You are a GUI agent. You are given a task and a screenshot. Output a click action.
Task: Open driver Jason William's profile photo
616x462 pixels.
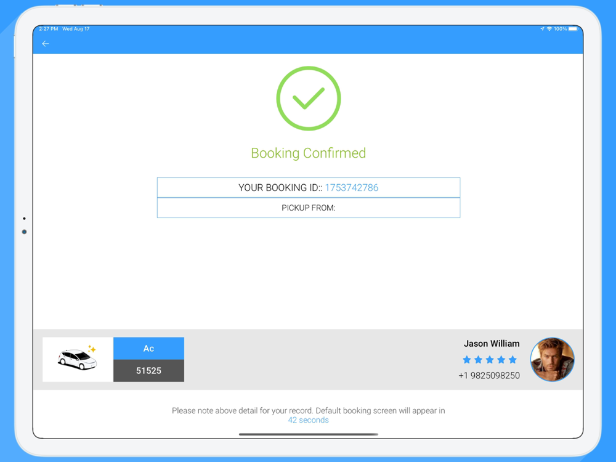(552, 360)
